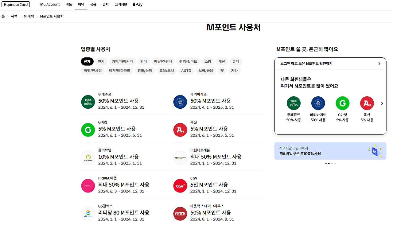The width and height of the screenshot is (393, 229).
Task: Click M포인트 사용처 breadcrumb item
Action: tap(52, 16)
